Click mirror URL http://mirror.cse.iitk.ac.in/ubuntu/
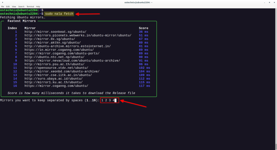Screen dimensions: 277x150 tap(58, 75)
